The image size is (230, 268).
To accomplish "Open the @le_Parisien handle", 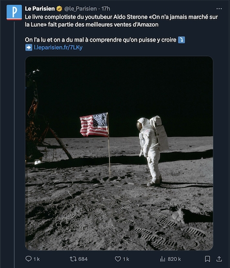I will [80, 9].
